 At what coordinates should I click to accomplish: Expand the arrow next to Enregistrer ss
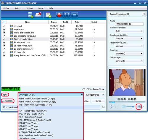tap(103, 95)
